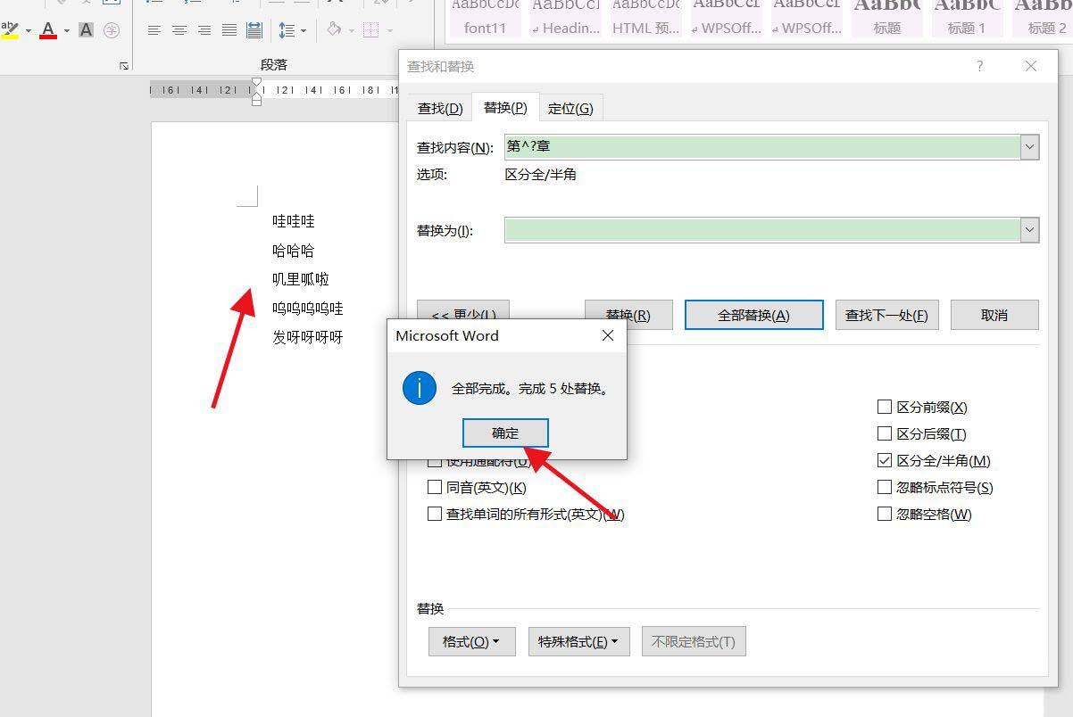Apply the yellow text highlight color

(11, 30)
